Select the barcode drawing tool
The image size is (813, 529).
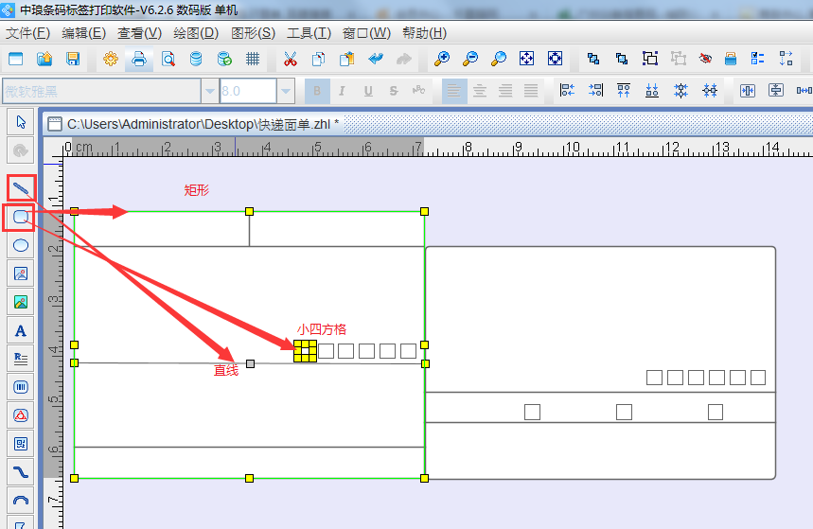click(x=21, y=387)
